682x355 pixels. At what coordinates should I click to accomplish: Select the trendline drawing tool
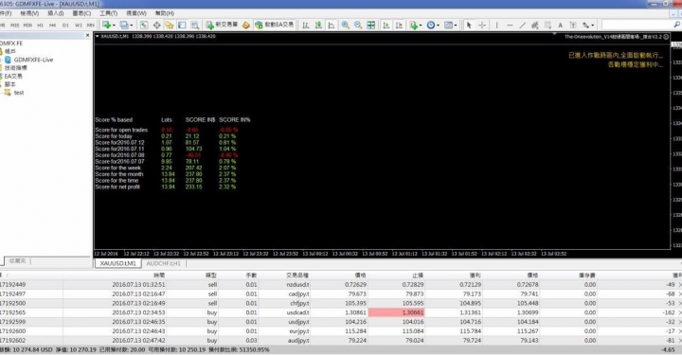(x=522, y=26)
